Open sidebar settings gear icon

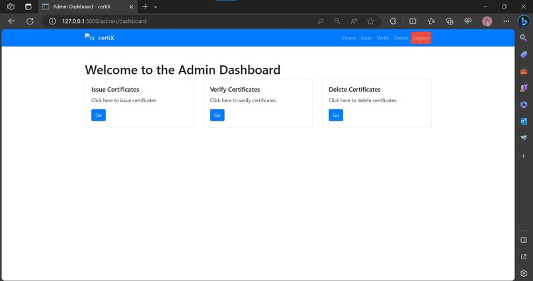(524, 273)
